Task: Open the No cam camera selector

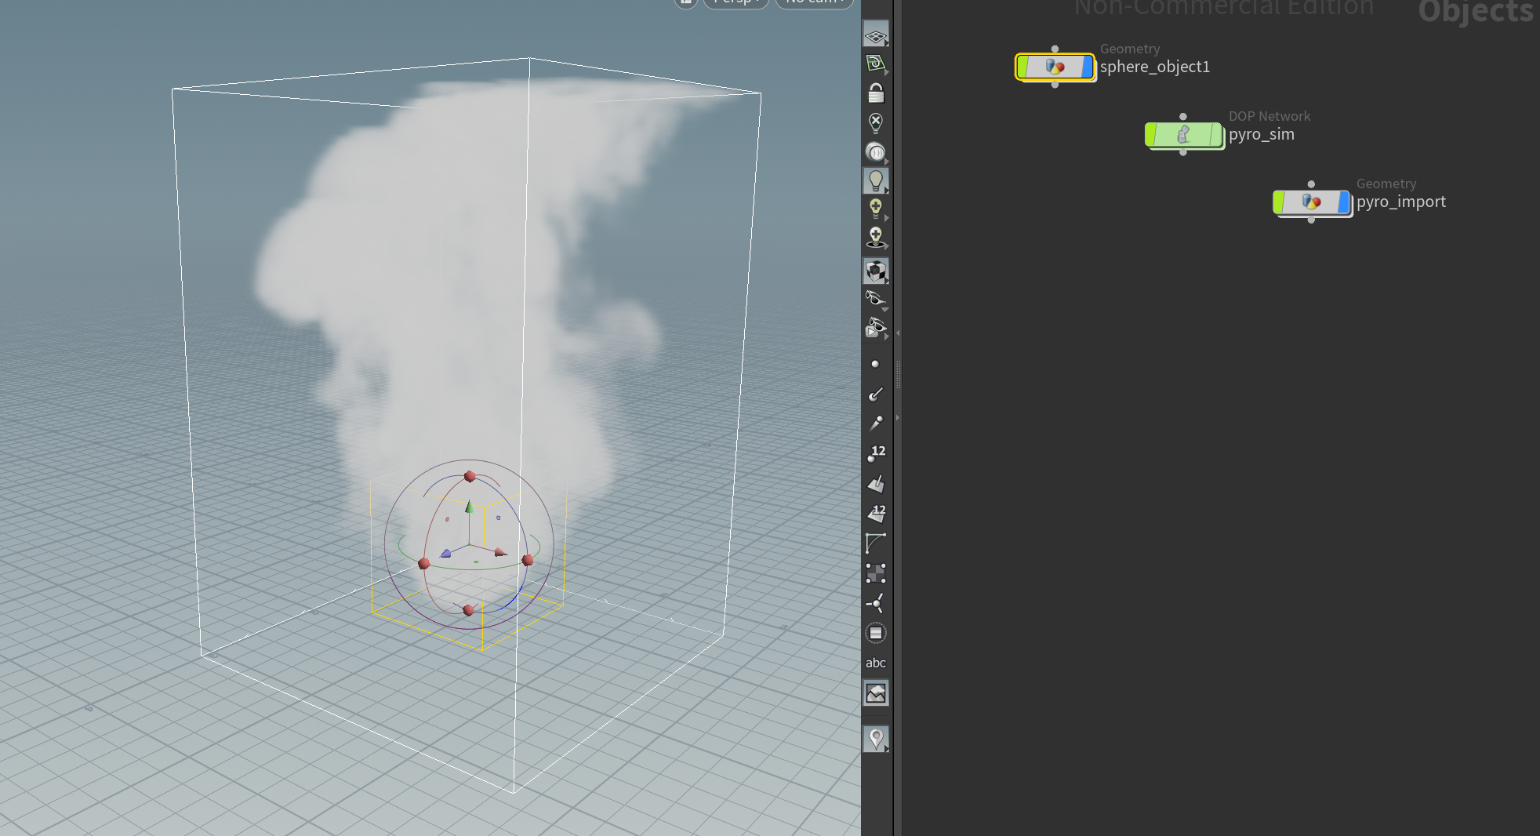Action: pyautogui.click(x=813, y=2)
